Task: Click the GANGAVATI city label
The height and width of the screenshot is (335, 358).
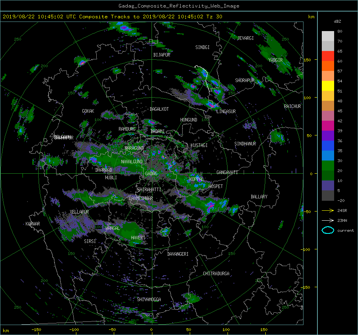Action: (227, 172)
